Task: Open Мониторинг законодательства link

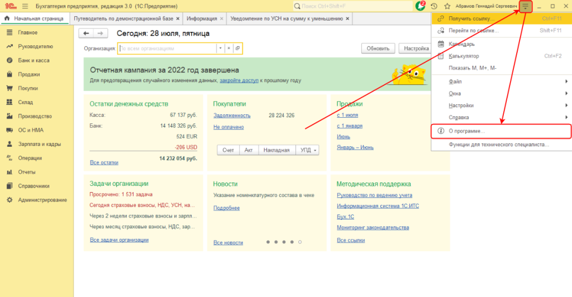Action: pyautogui.click(x=373, y=227)
